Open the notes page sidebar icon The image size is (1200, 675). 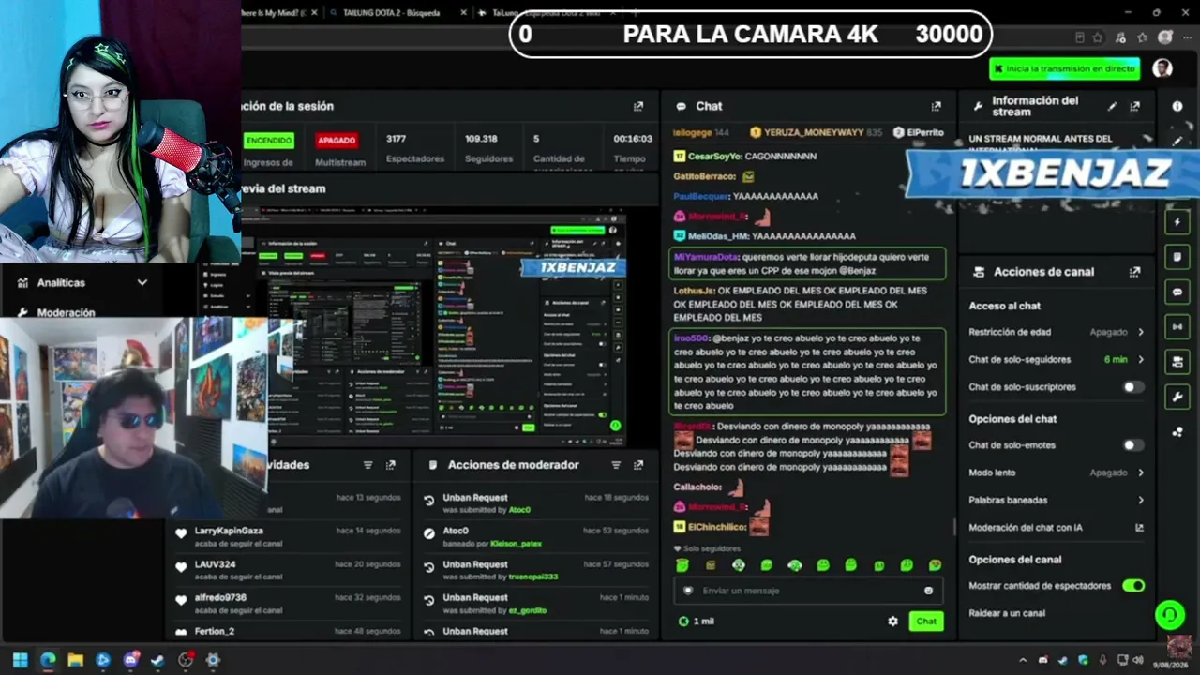coord(1178,257)
